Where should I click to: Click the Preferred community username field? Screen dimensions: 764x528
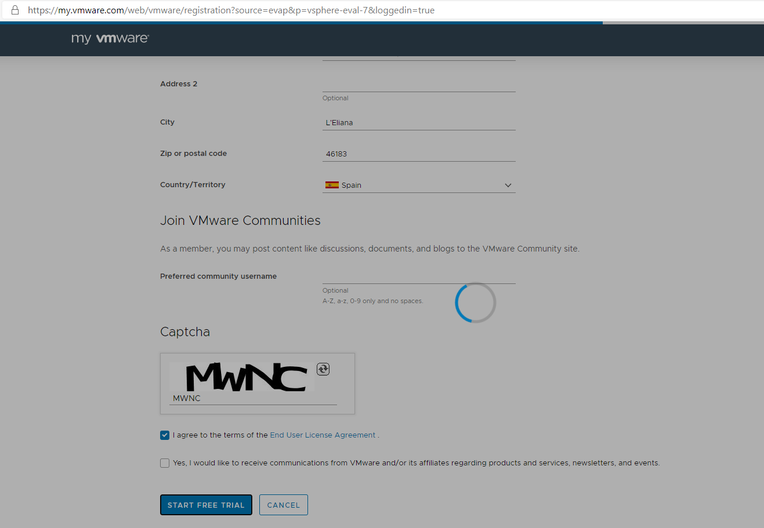[x=419, y=276]
